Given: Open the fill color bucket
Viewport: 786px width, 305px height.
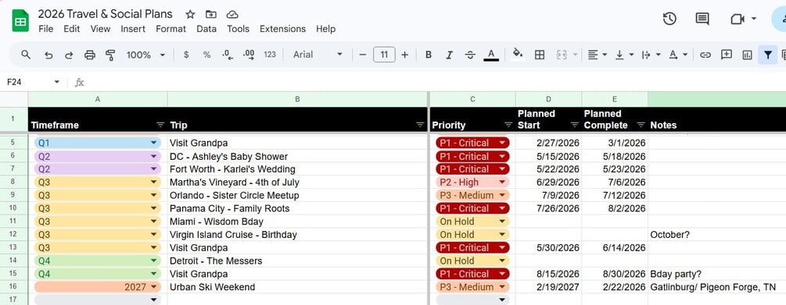Looking at the screenshot, I should (518, 55).
